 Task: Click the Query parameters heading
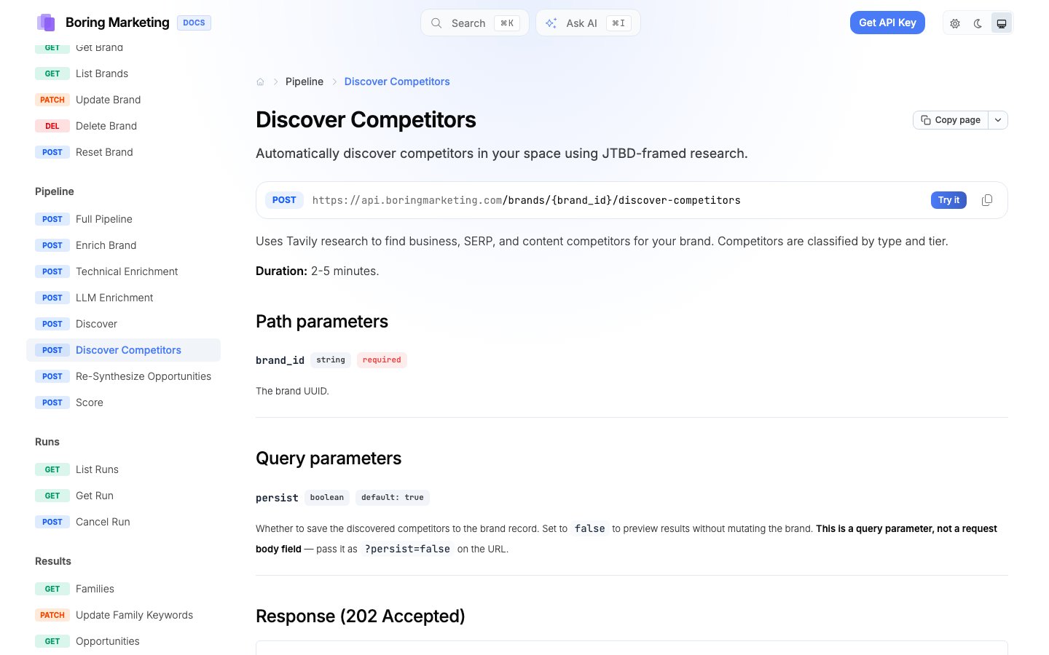pyautogui.click(x=329, y=458)
